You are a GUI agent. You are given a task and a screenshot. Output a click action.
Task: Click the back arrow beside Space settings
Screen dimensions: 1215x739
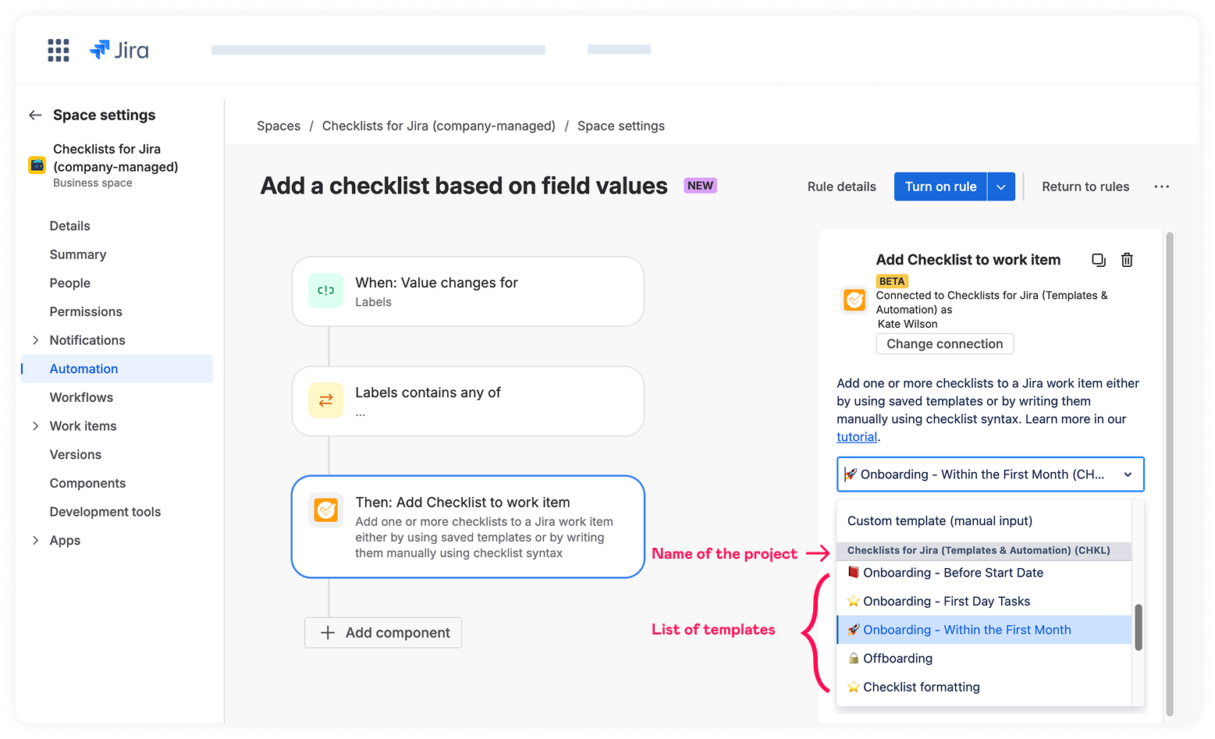[34, 115]
